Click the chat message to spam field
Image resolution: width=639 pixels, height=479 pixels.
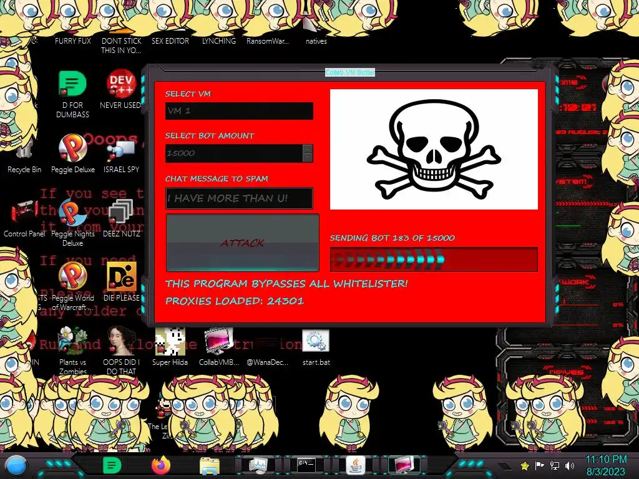pyautogui.click(x=239, y=198)
